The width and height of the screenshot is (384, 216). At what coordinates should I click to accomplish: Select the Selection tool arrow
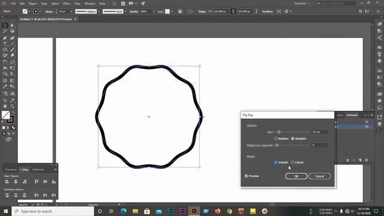(5, 25)
